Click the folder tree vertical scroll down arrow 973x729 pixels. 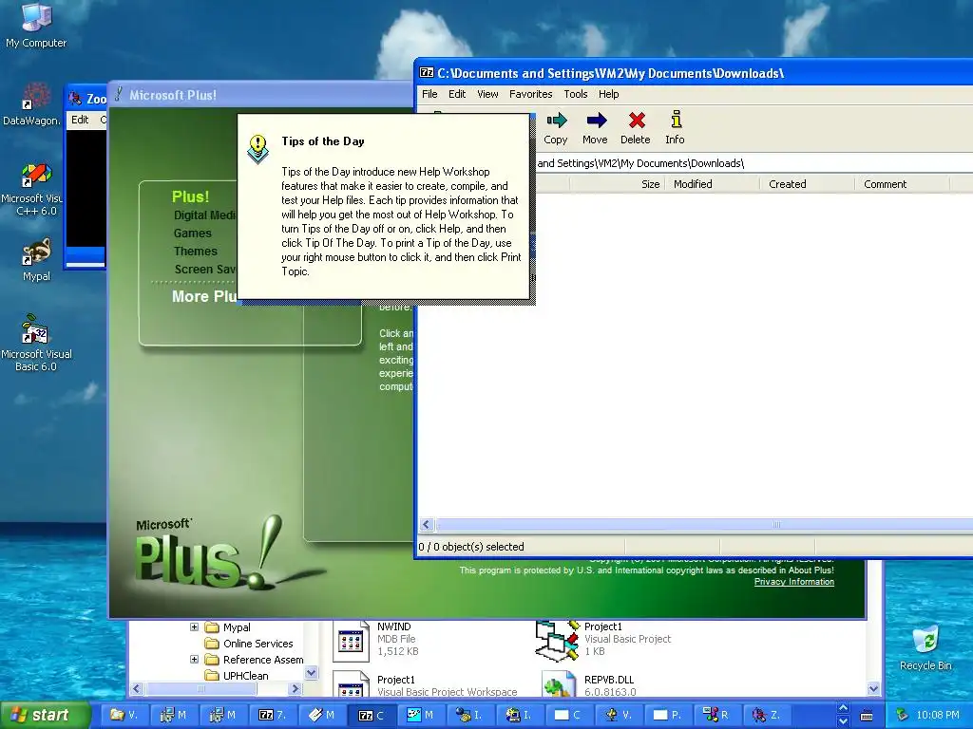pos(312,673)
